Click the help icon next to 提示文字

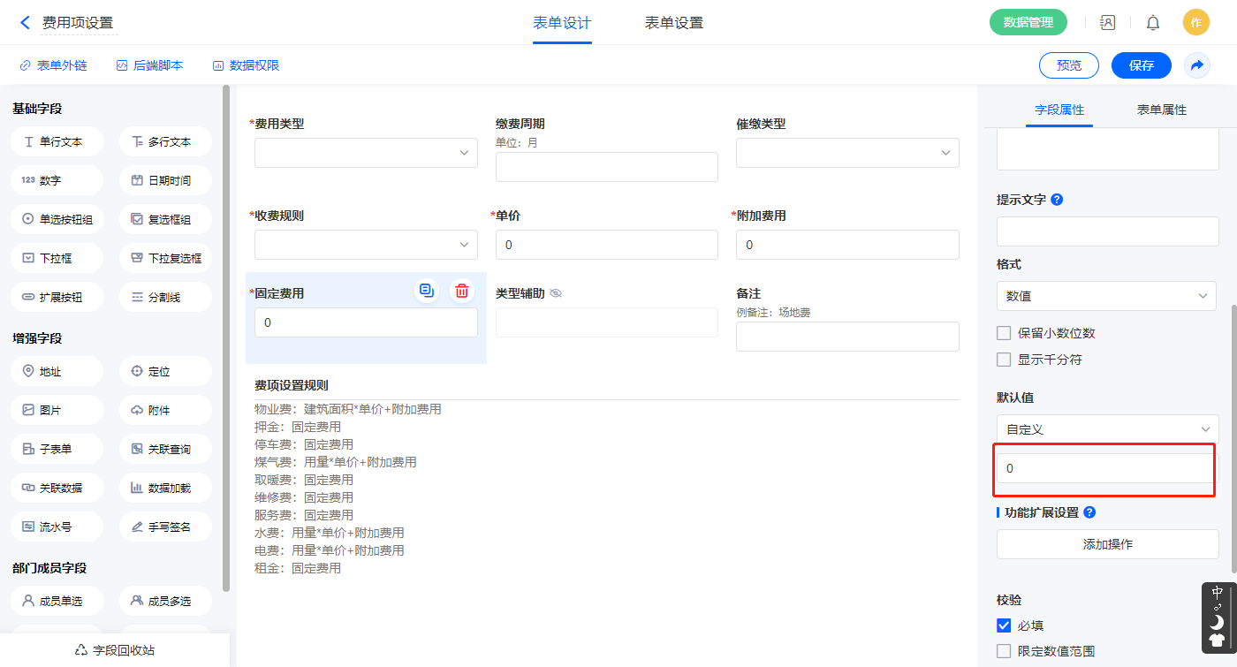[x=1057, y=200]
